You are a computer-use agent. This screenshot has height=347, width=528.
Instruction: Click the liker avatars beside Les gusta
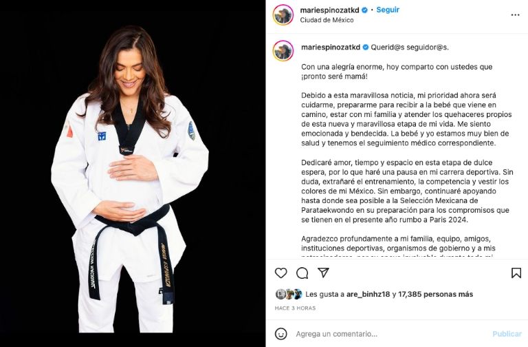tap(289, 295)
